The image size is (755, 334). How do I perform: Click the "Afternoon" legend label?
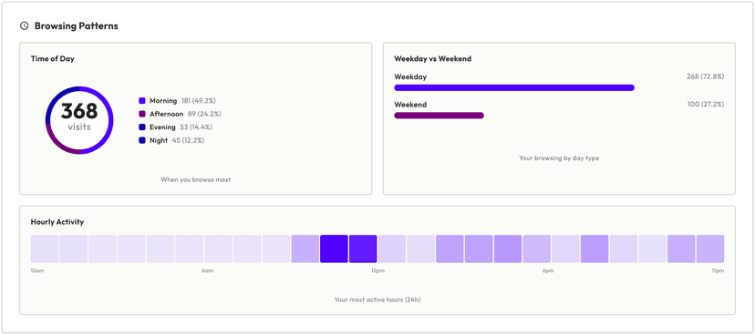tap(167, 114)
